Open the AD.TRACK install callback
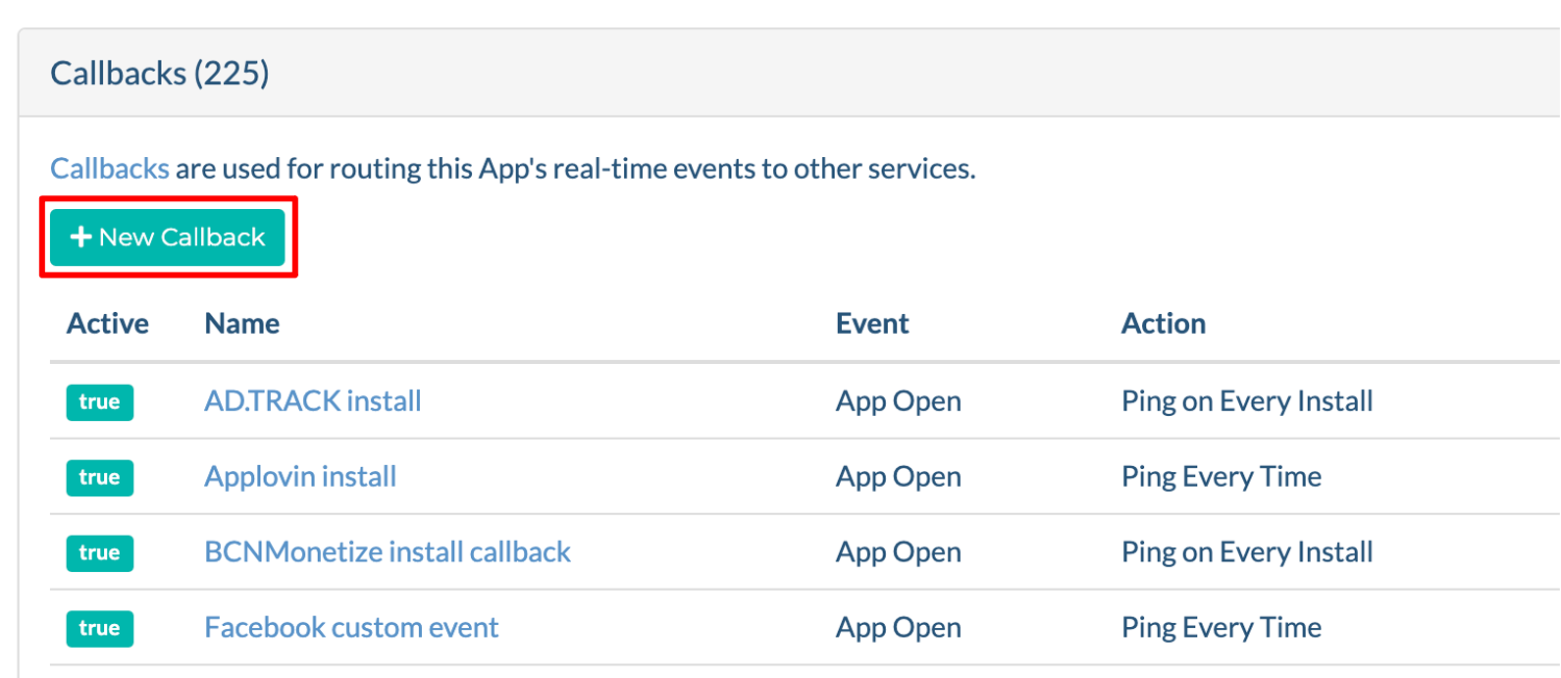Image resolution: width=1561 pixels, height=678 pixels. (313, 401)
